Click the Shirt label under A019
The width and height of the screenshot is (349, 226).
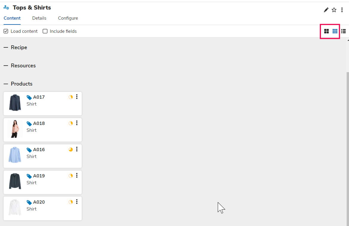click(x=31, y=183)
